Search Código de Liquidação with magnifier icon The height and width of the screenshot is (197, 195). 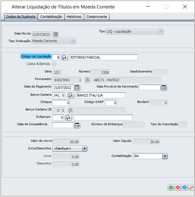65,57
